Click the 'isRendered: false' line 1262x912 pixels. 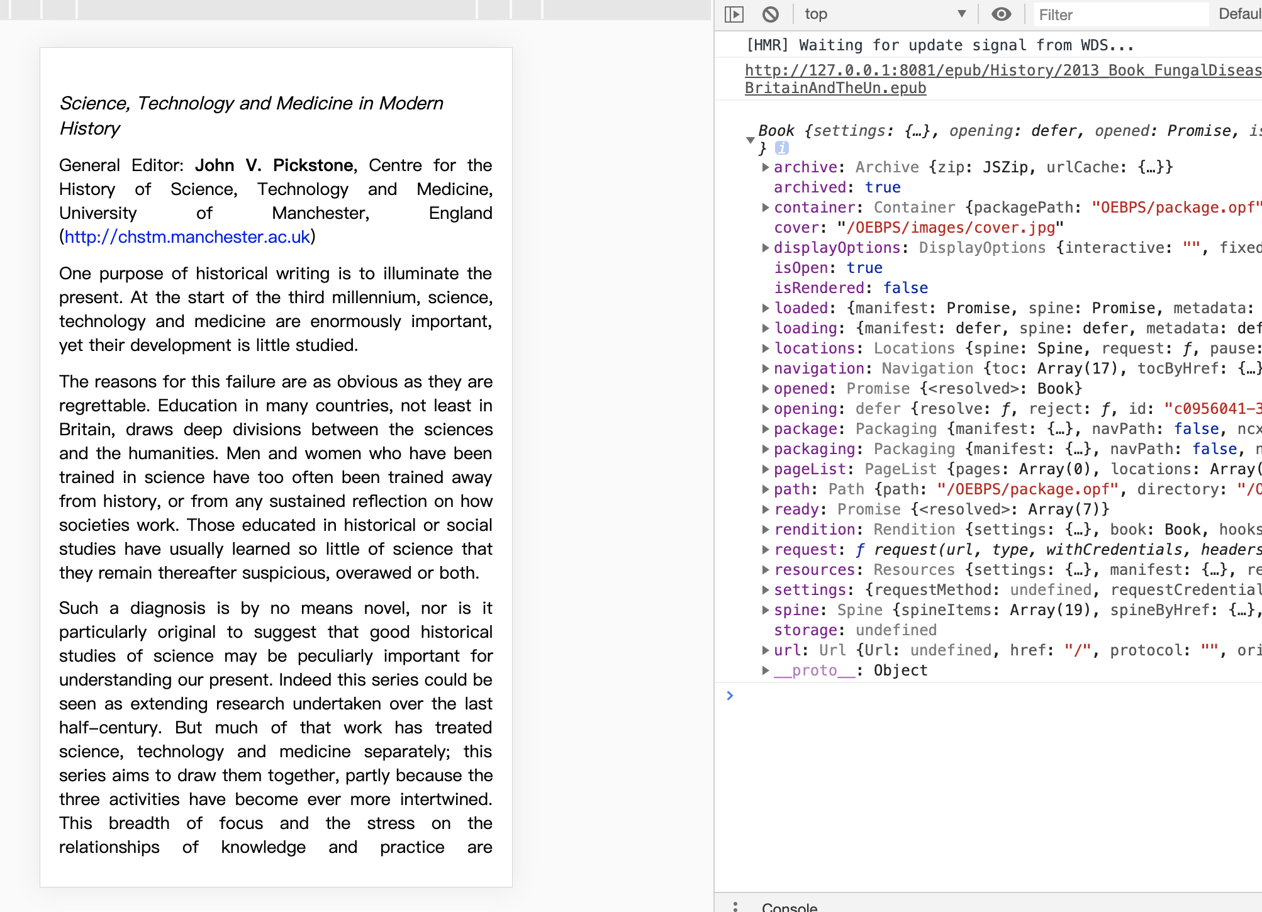pyautogui.click(x=851, y=288)
